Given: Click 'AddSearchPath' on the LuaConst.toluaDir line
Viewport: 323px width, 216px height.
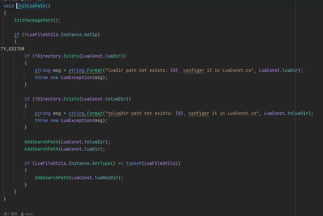Looking at the screenshot, I should coord(41,142).
